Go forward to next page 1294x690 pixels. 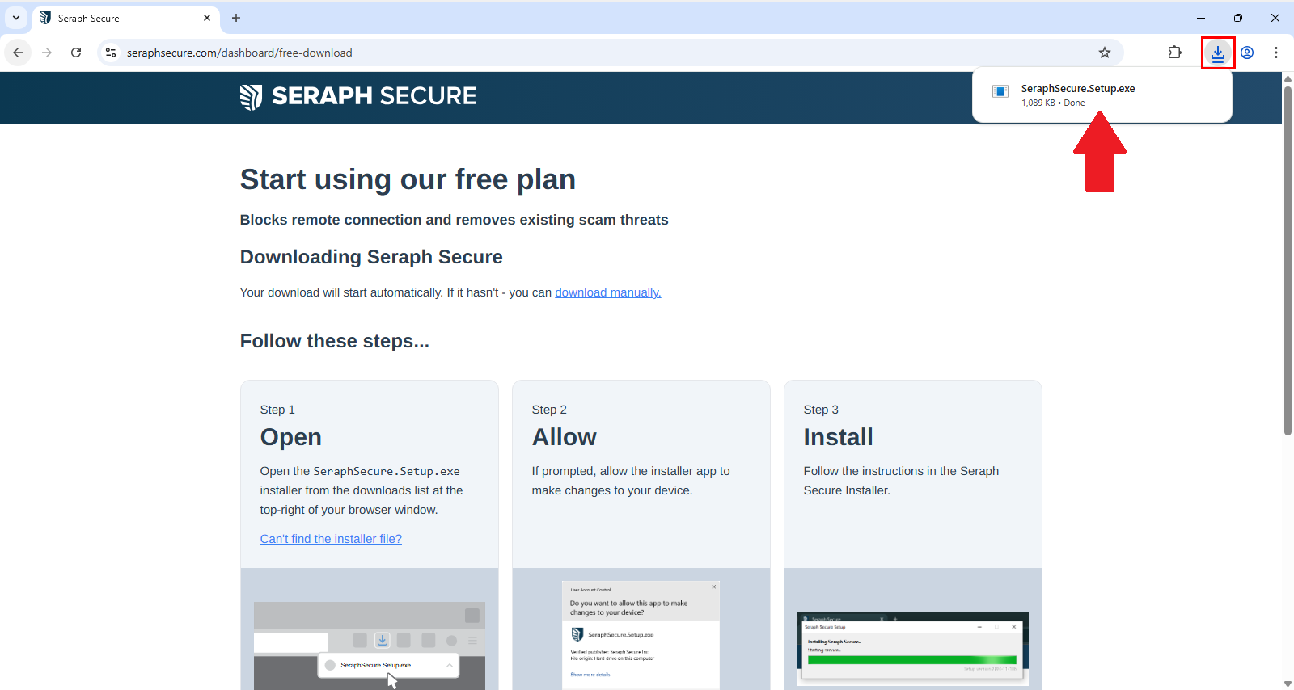(47, 53)
